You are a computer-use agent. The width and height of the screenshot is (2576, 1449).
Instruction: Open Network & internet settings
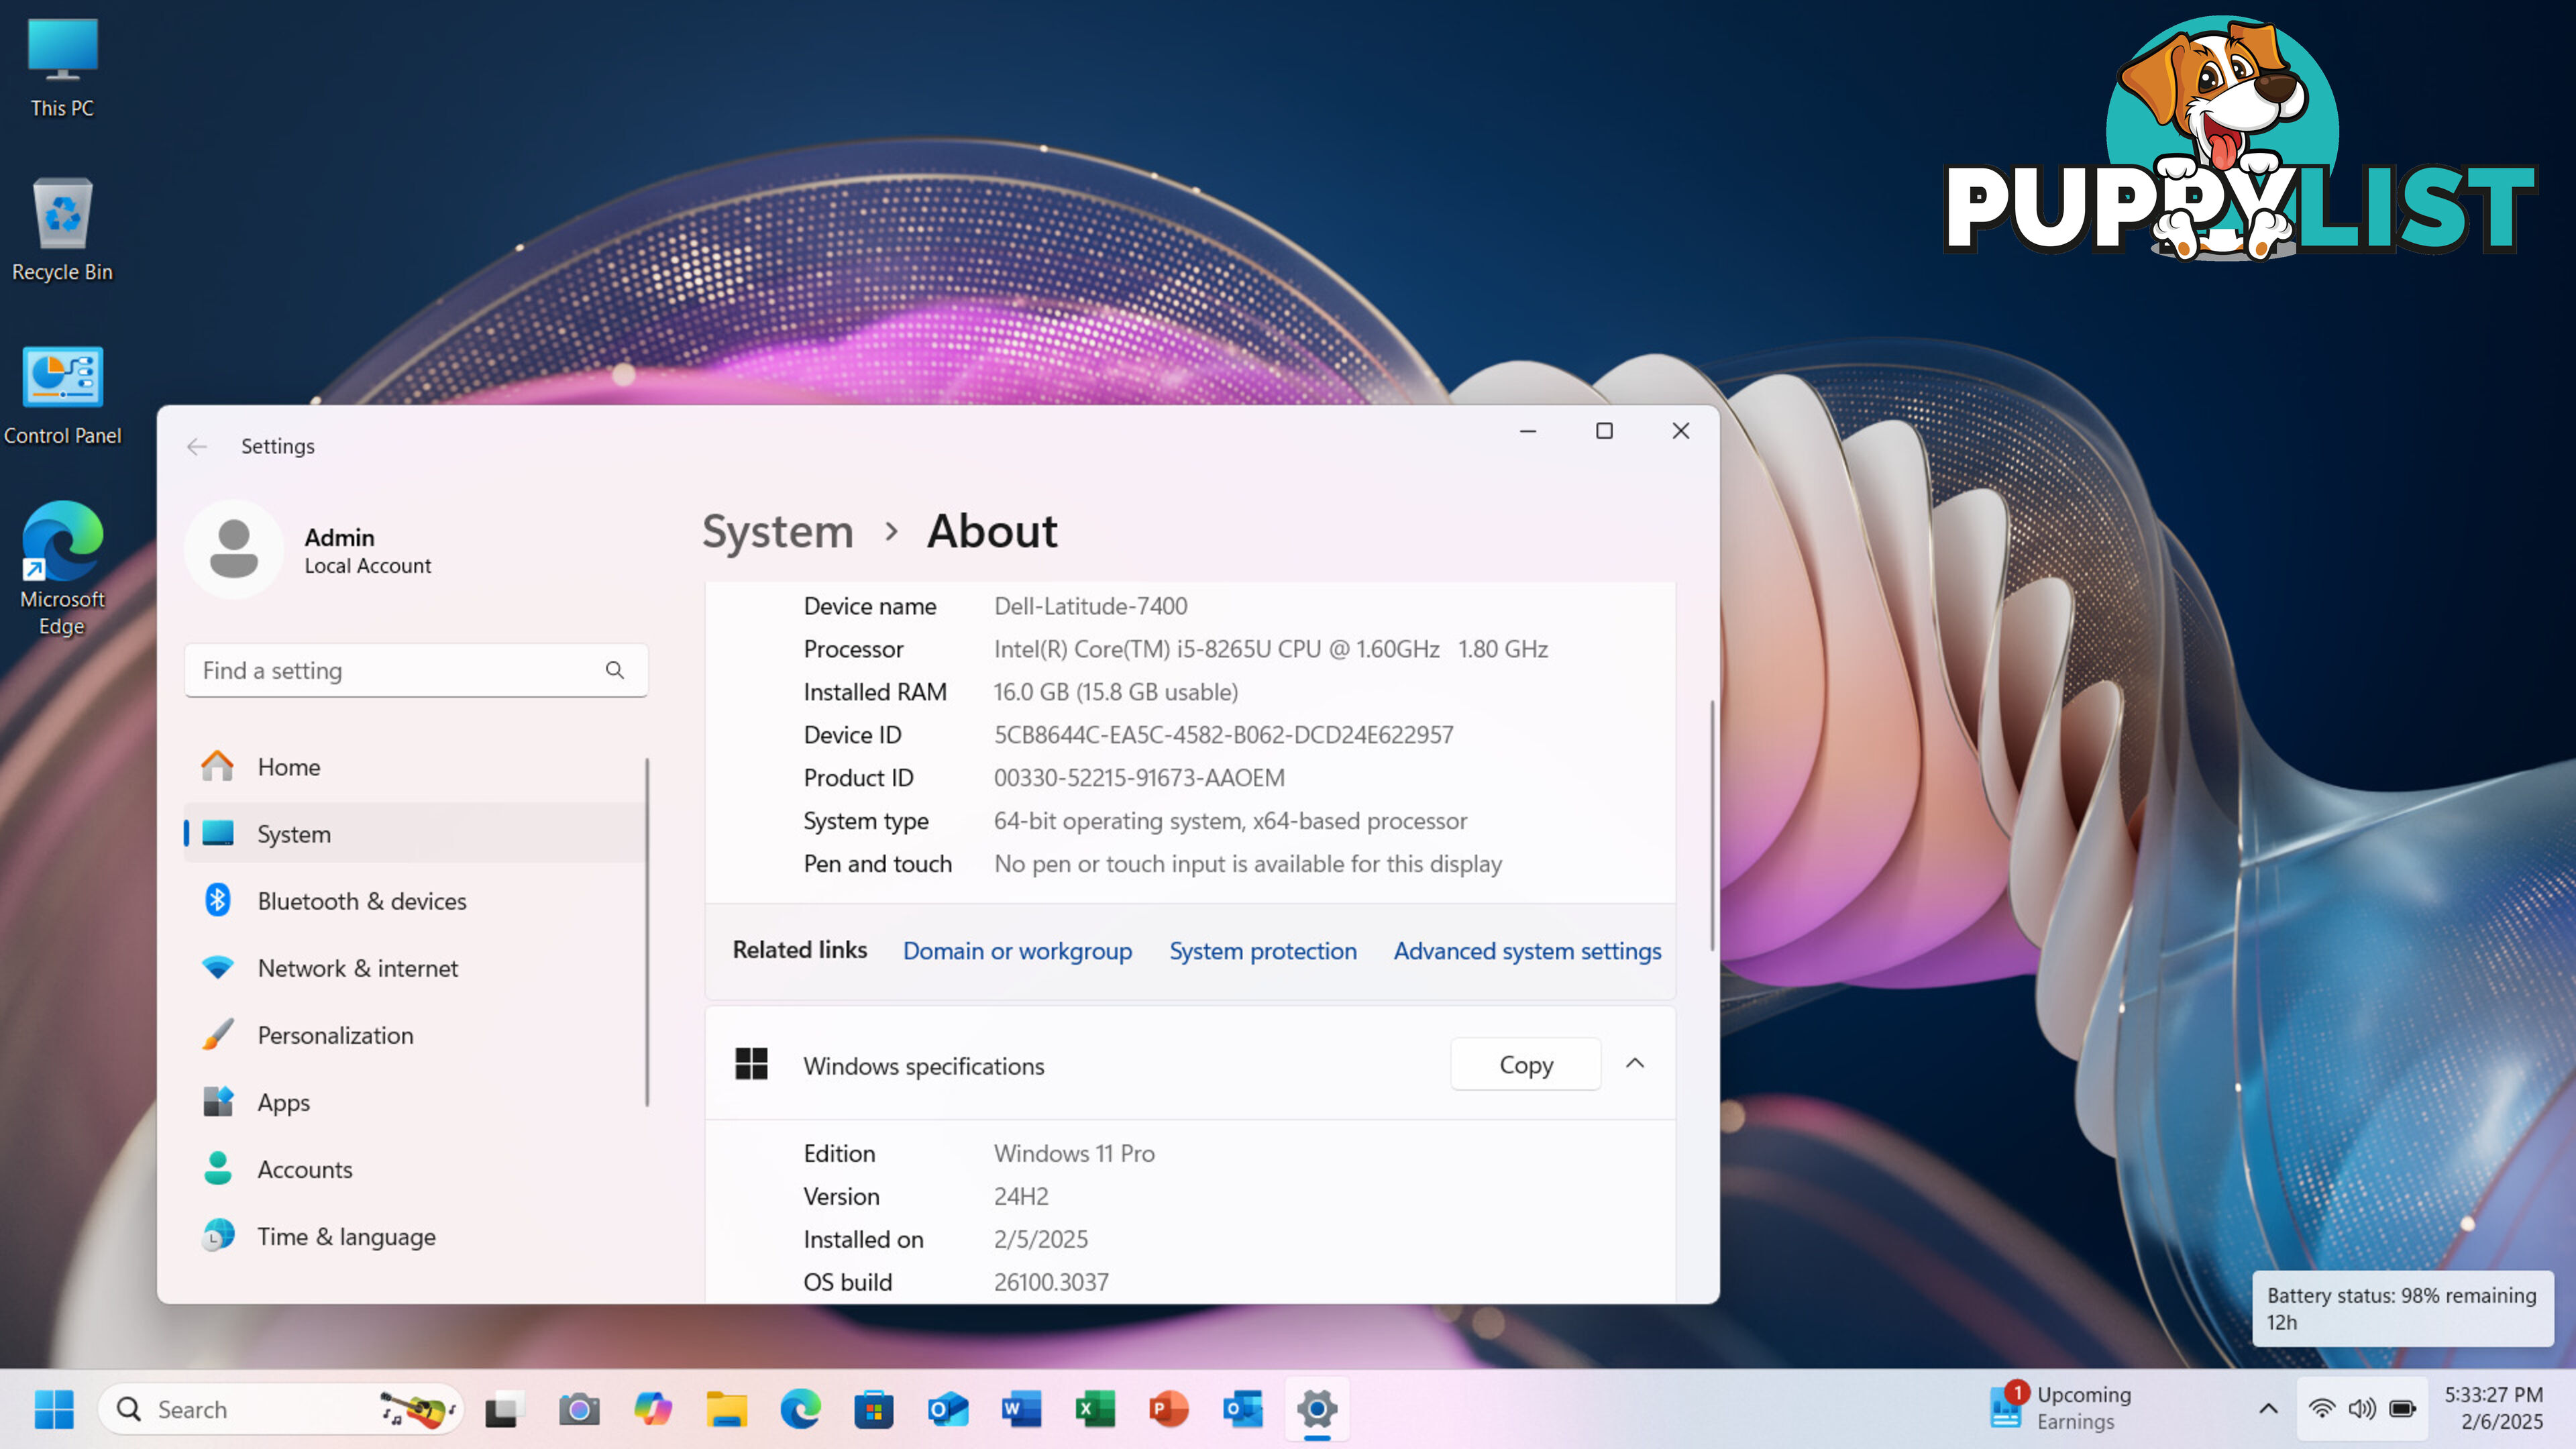(x=415, y=968)
